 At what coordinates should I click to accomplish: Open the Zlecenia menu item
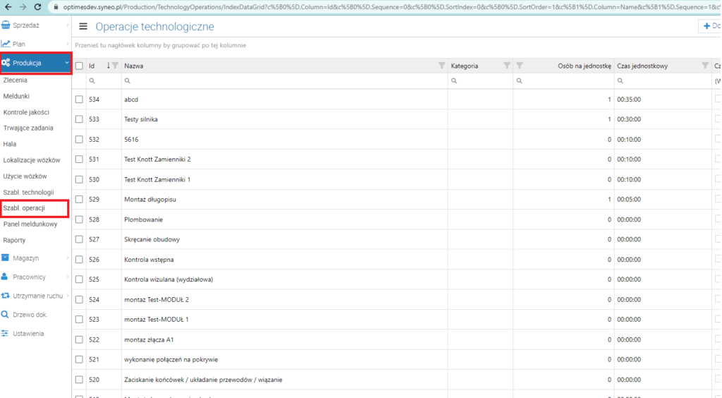16,80
